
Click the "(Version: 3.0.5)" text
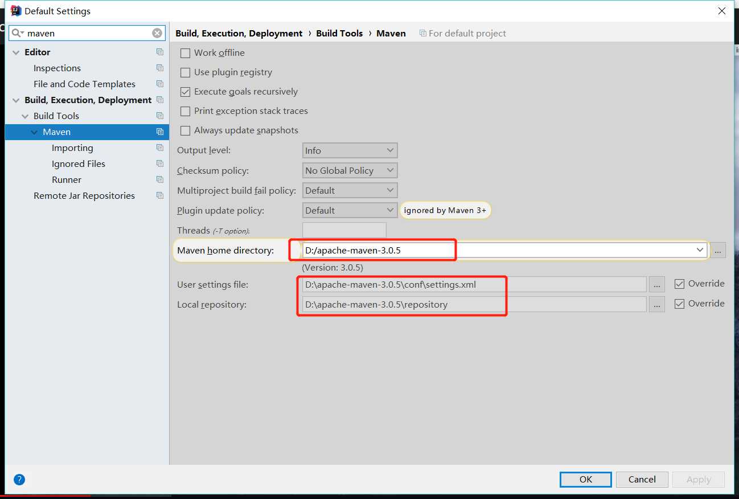coord(332,267)
